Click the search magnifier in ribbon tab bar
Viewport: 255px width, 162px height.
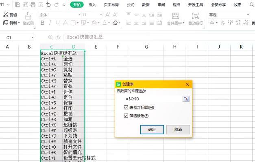click(252, 5)
